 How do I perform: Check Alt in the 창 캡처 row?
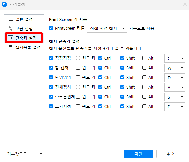click(144, 68)
